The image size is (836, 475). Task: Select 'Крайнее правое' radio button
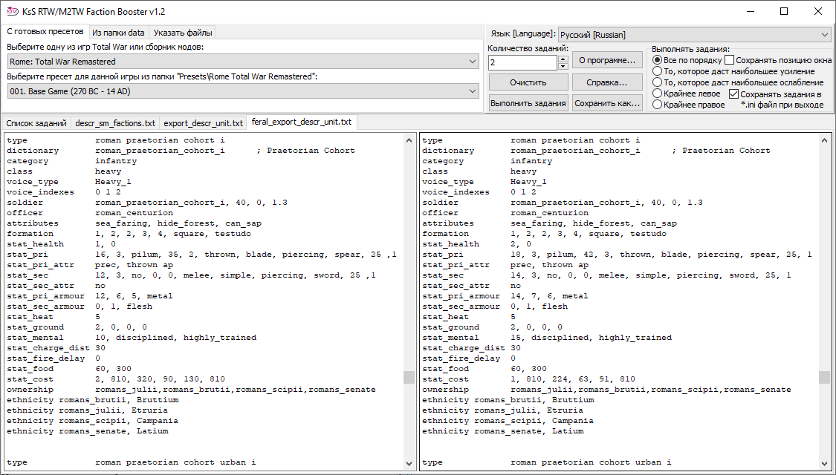[x=657, y=105]
